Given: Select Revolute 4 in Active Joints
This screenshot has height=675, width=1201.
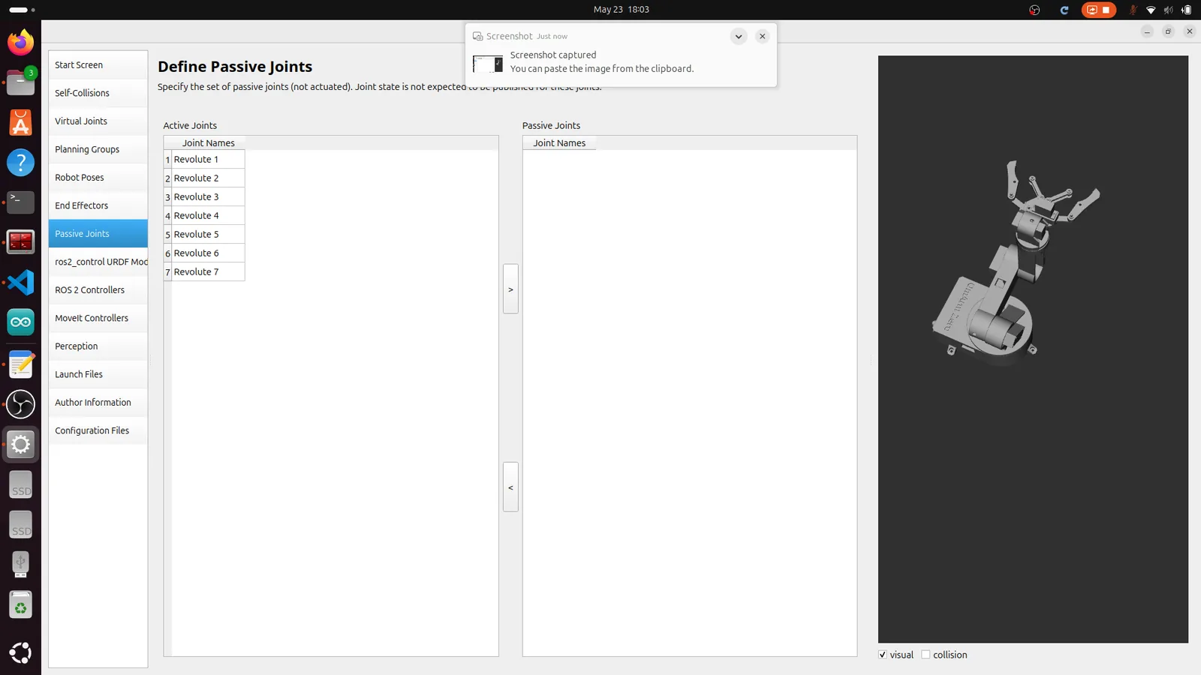Looking at the screenshot, I should point(208,215).
